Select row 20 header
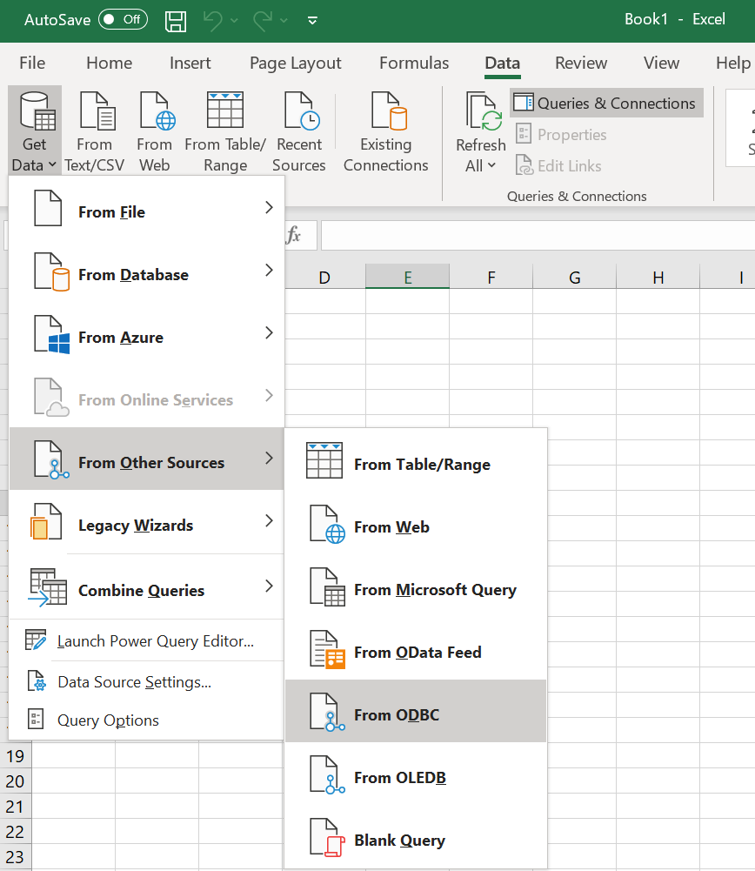755x871 pixels. (x=15, y=781)
